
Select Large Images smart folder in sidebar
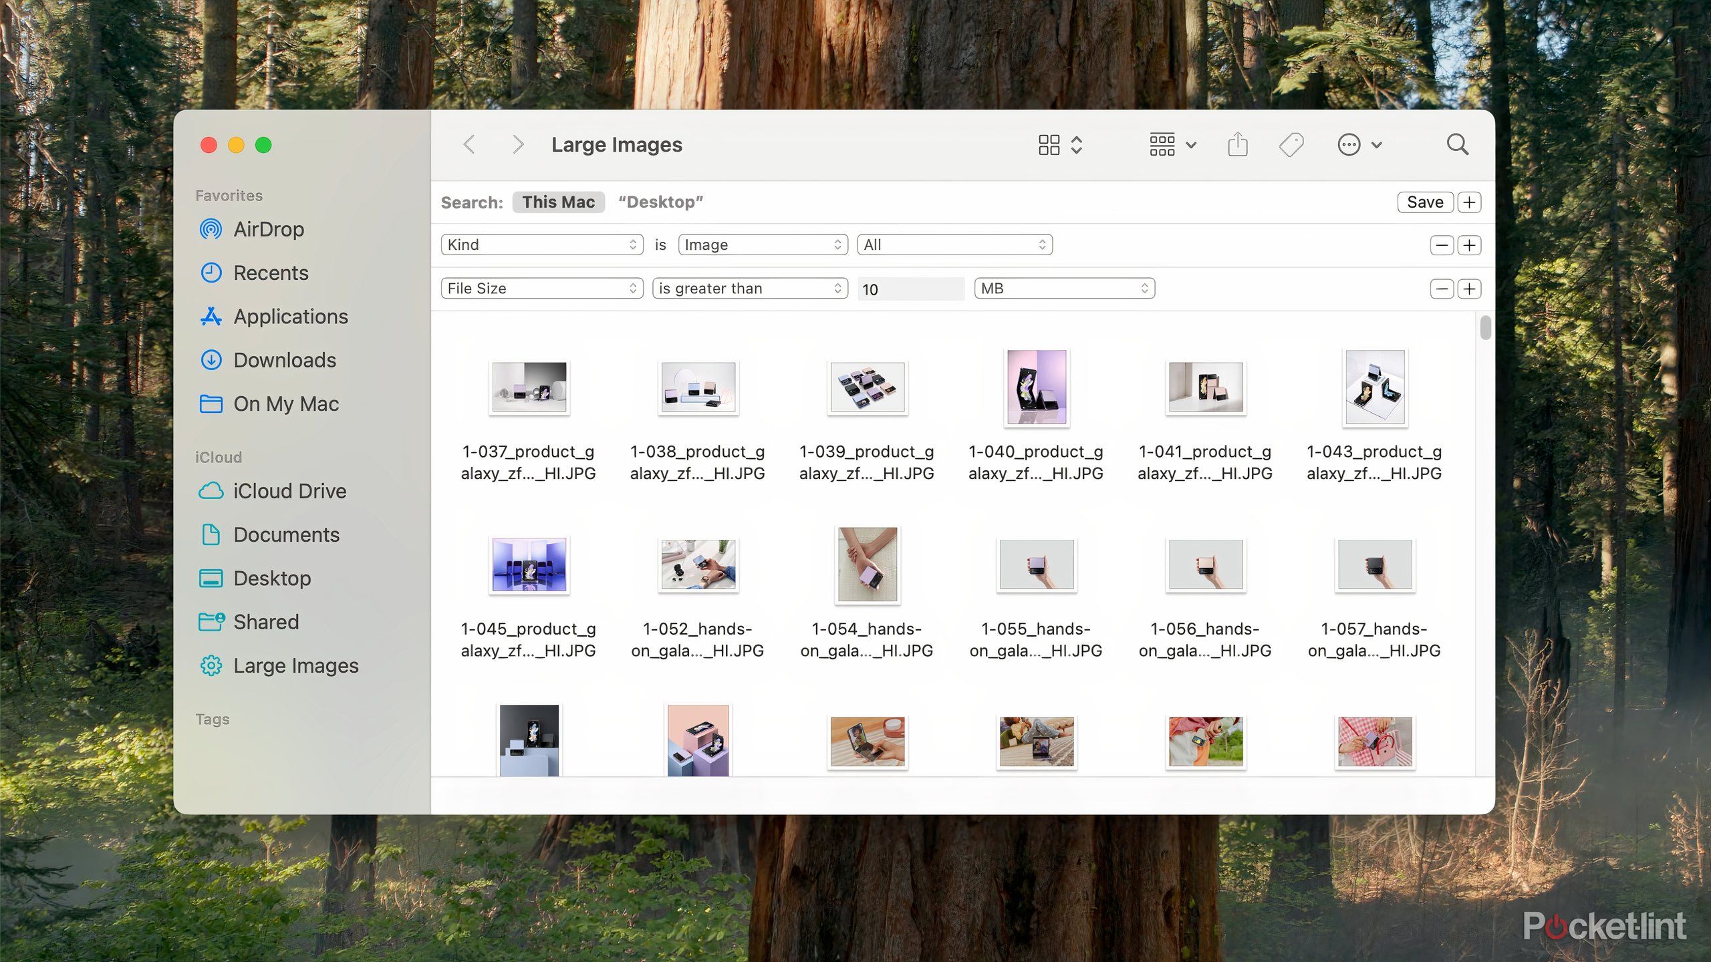tap(295, 665)
